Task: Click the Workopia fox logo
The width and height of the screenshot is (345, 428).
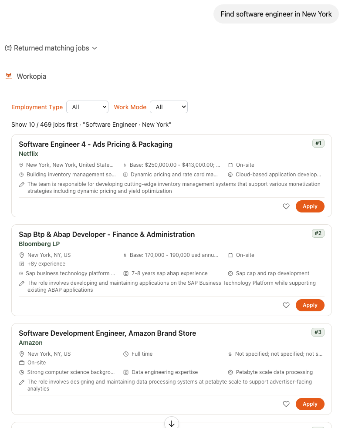Action: (x=9, y=76)
